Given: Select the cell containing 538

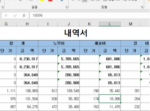Looking at the screenshot, I should [48, 99].
